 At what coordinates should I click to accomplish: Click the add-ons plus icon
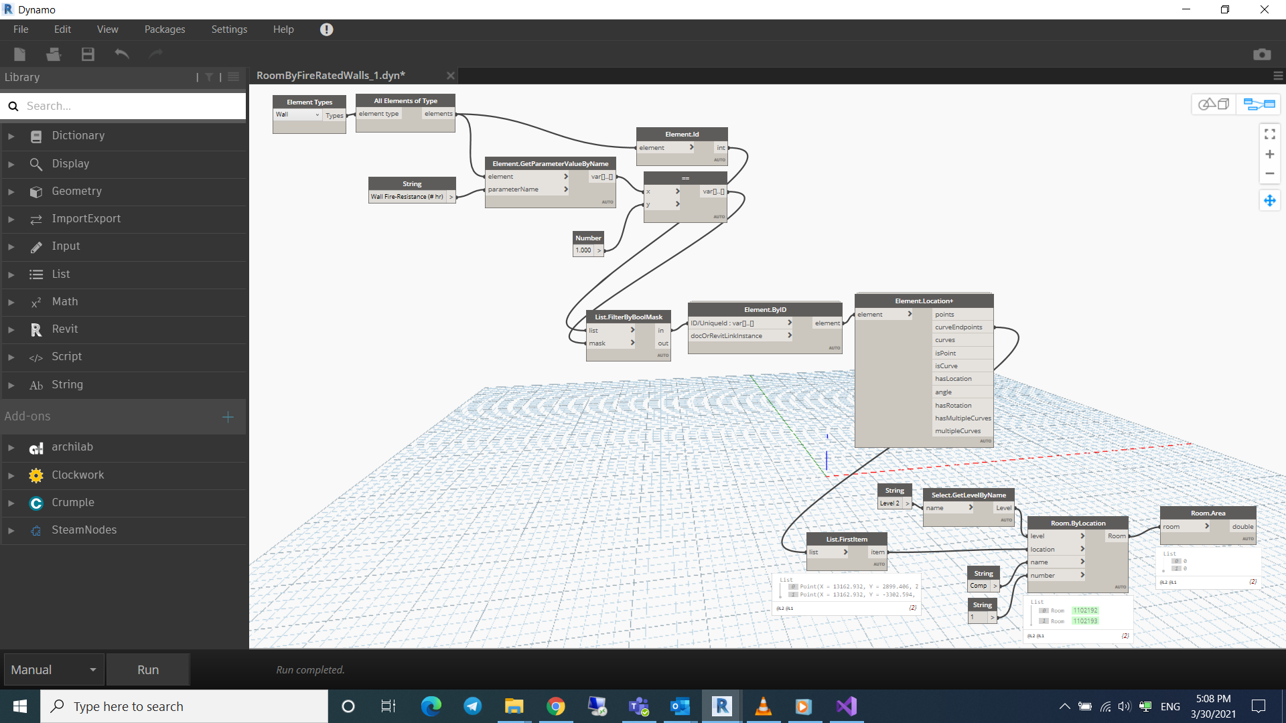point(228,417)
